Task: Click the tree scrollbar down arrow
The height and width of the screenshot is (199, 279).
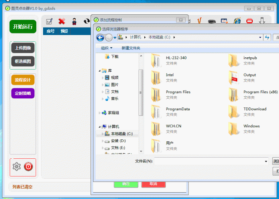Action: (x=141, y=151)
